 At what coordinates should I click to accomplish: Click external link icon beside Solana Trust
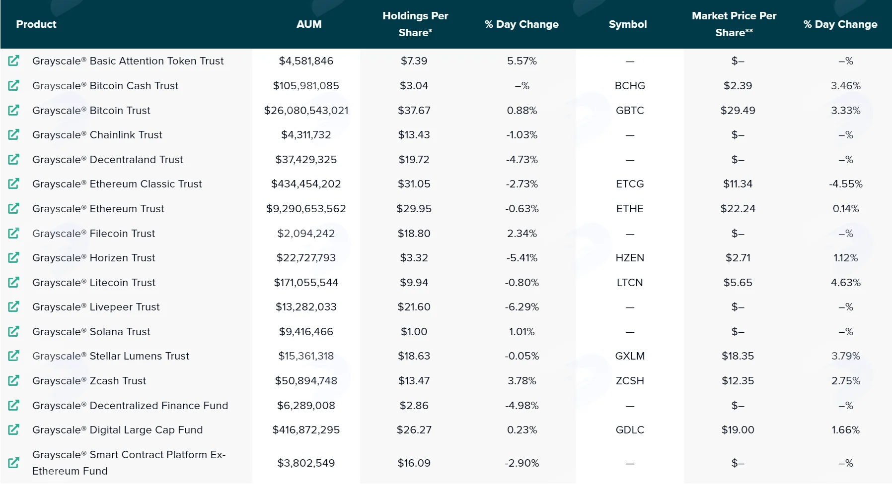pyautogui.click(x=13, y=331)
